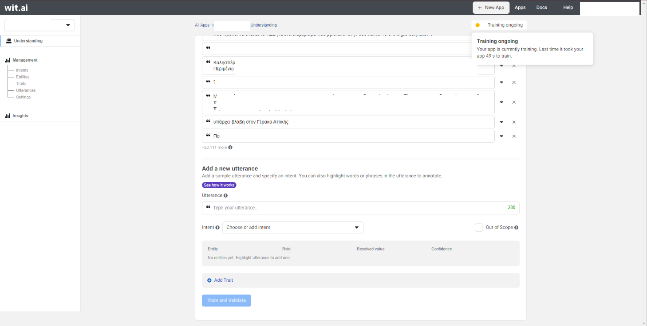Click the info icon beside '+20.111 more'
Screen dimensions: 647x326
pyautogui.click(x=230, y=147)
